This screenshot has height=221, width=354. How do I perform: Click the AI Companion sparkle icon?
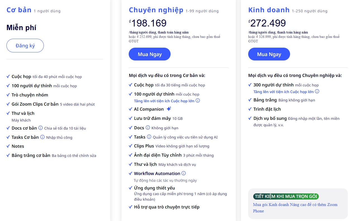pos(169,109)
